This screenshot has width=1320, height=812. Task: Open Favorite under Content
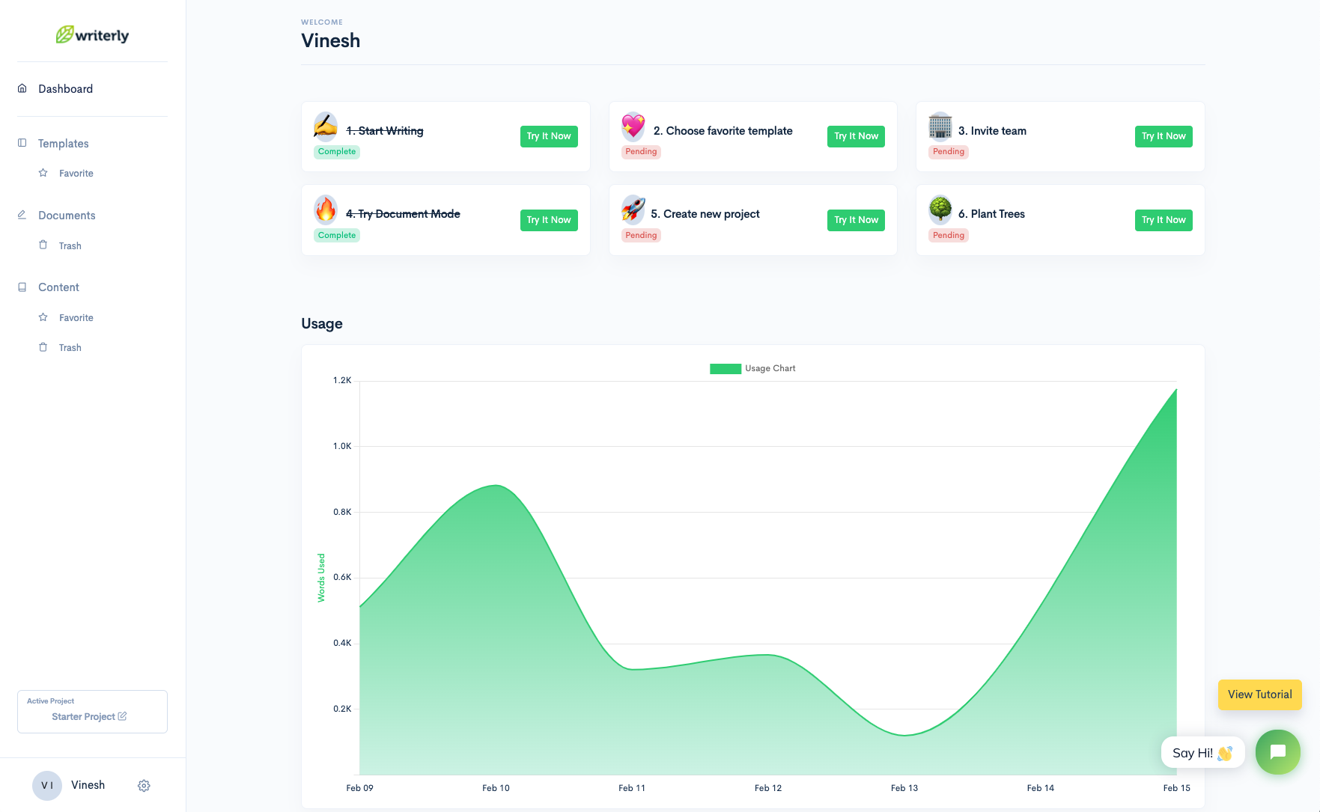pyautogui.click(x=76, y=317)
